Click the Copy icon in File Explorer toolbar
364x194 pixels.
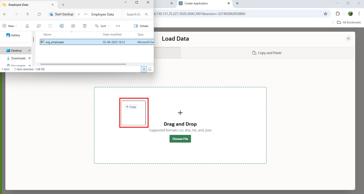pyautogui.click(x=39, y=26)
